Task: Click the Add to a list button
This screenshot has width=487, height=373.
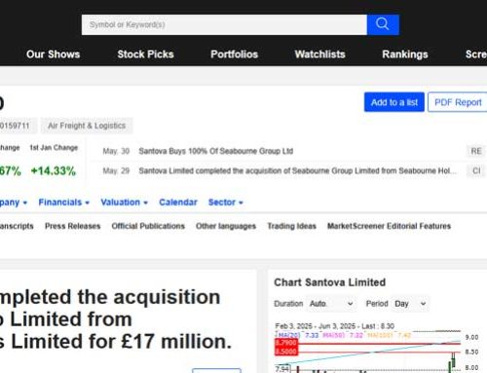Action: coord(394,102)
